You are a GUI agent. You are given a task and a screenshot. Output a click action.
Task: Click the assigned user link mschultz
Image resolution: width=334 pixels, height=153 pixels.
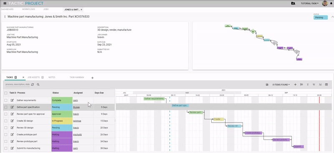coord(77,135)
